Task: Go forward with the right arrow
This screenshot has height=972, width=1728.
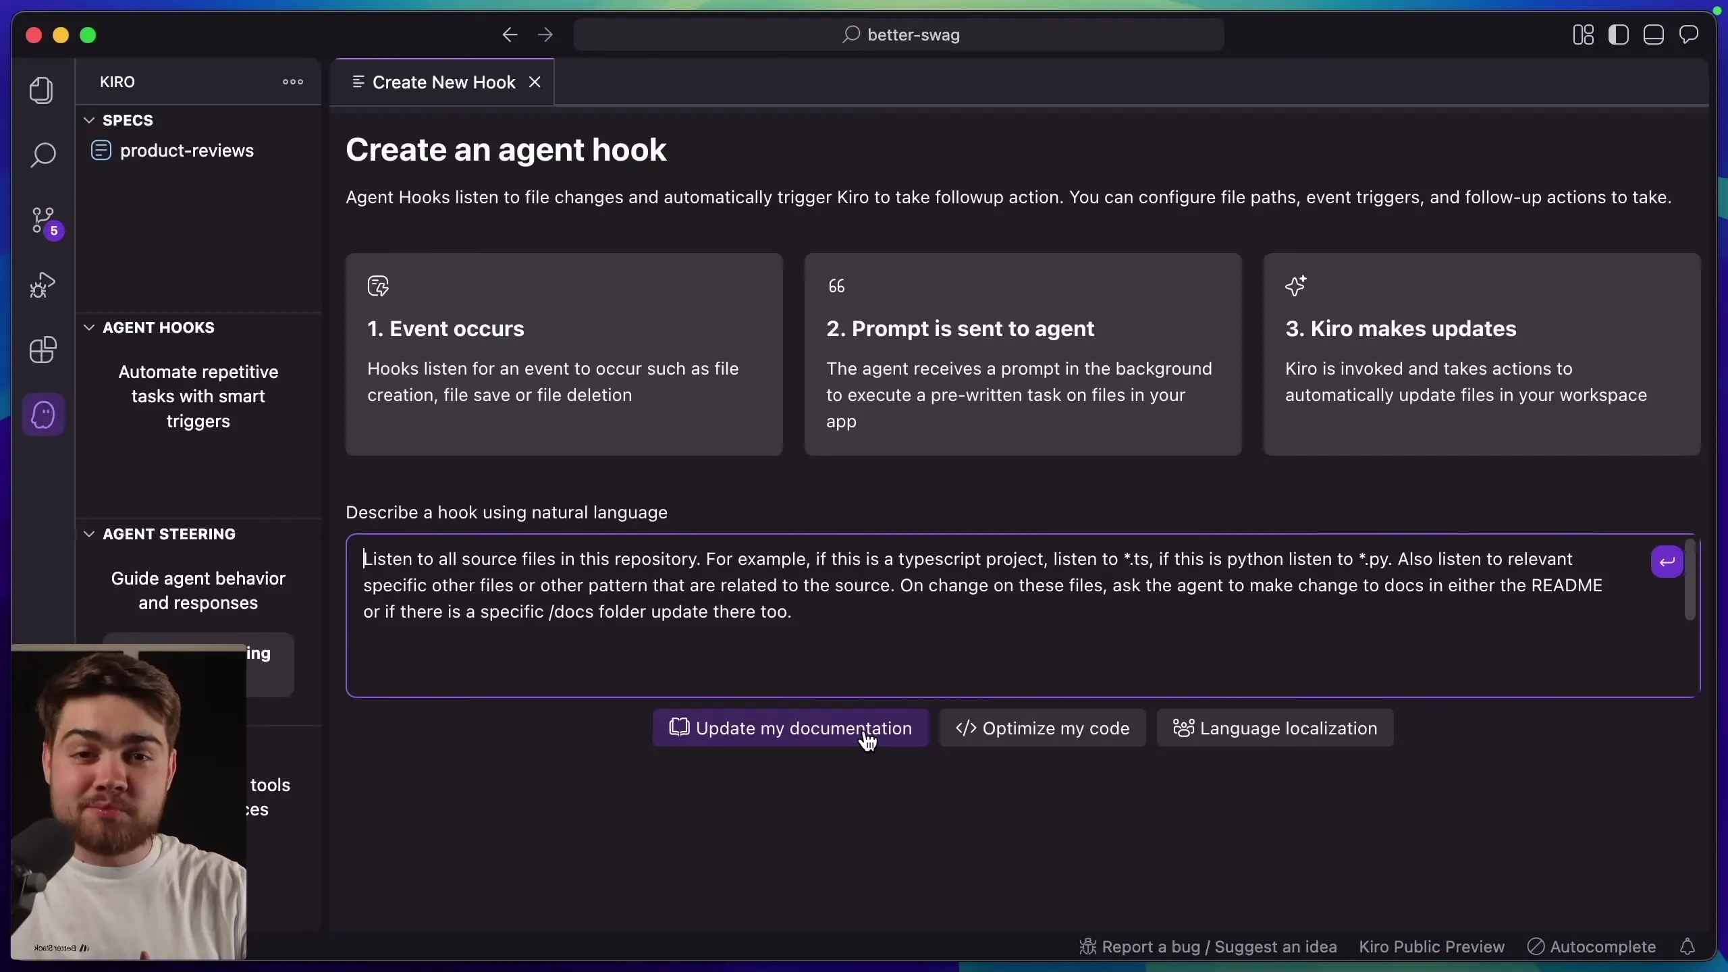Action: pyautogui.click(x=545, y=34)
